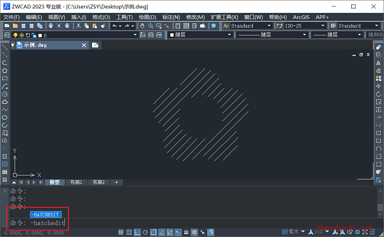Select the Revision Cloud tool
Viewport: 384px width, 237px height.
[x=5, y=102]
